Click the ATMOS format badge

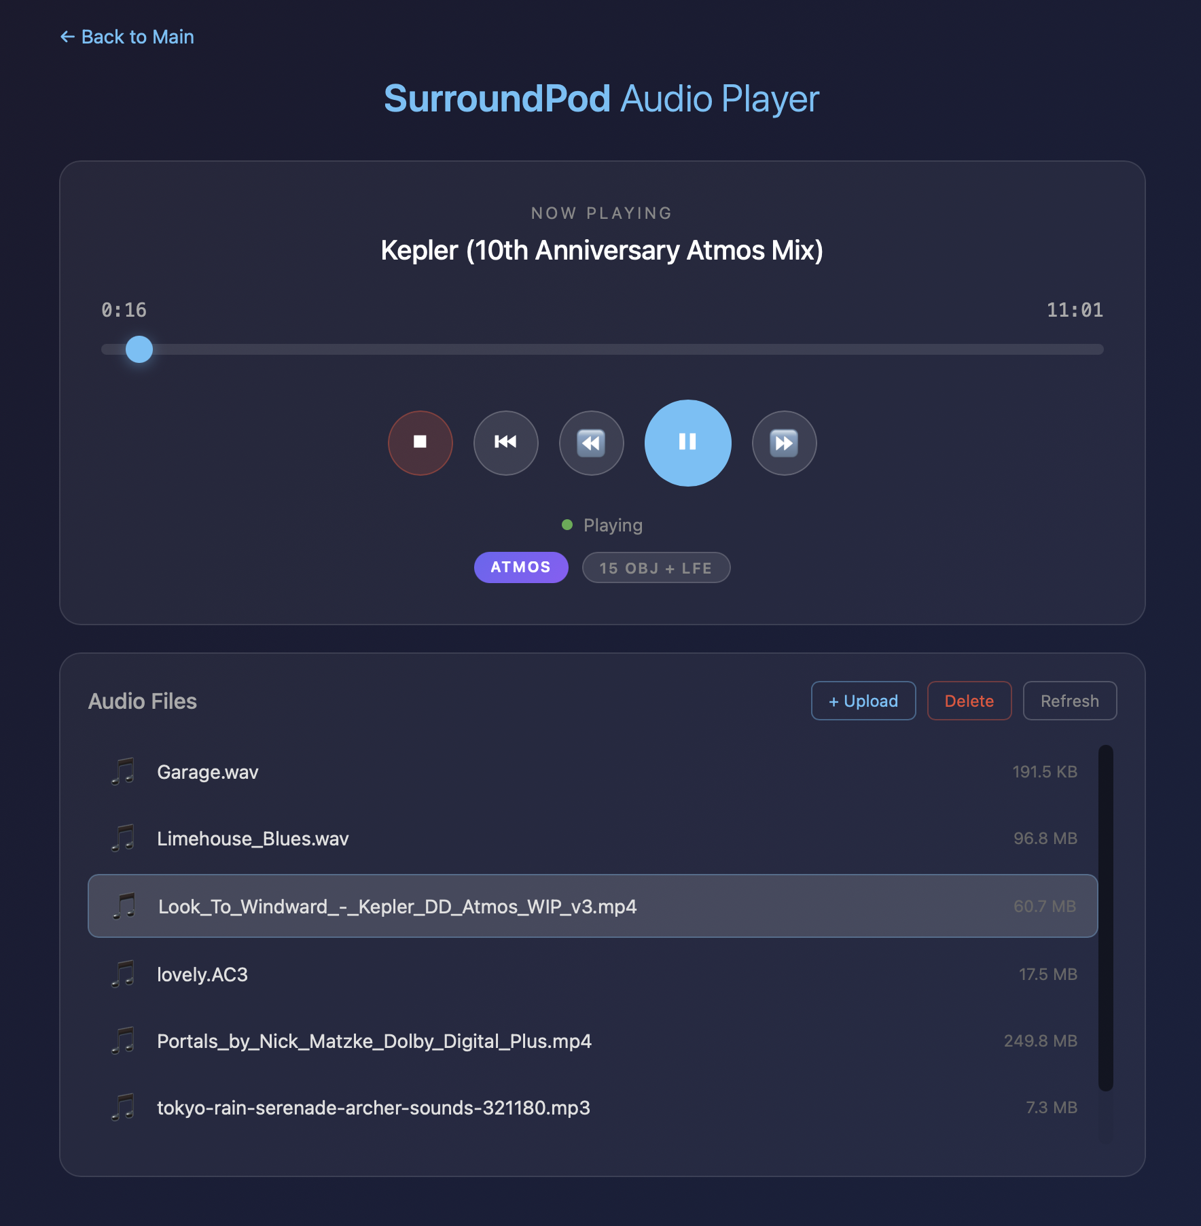(521, 567)
